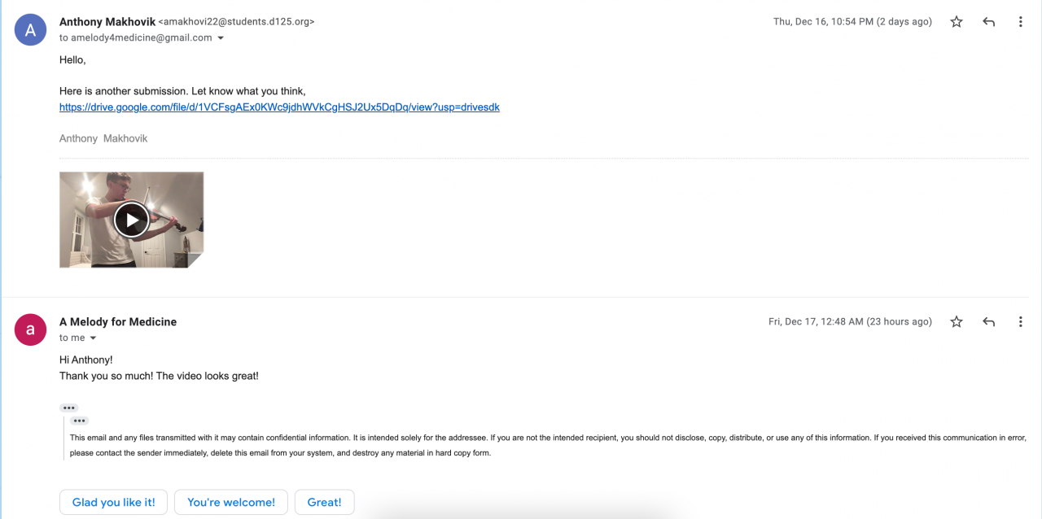Show details dropdown beside 'to me'
This screenshot has width=1042, height=519.
(x=93, y=338)
